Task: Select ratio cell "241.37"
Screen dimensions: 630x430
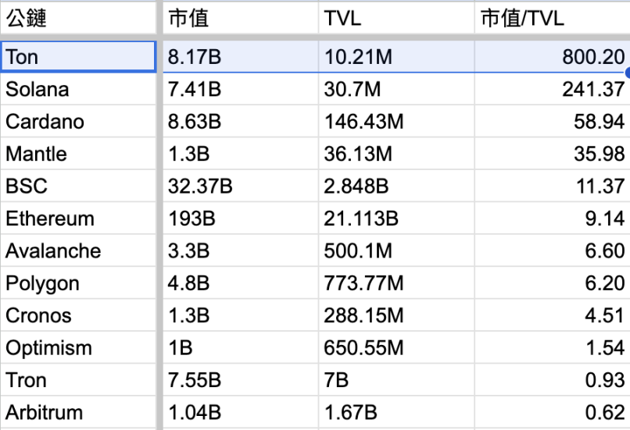Action: [553, 89]
